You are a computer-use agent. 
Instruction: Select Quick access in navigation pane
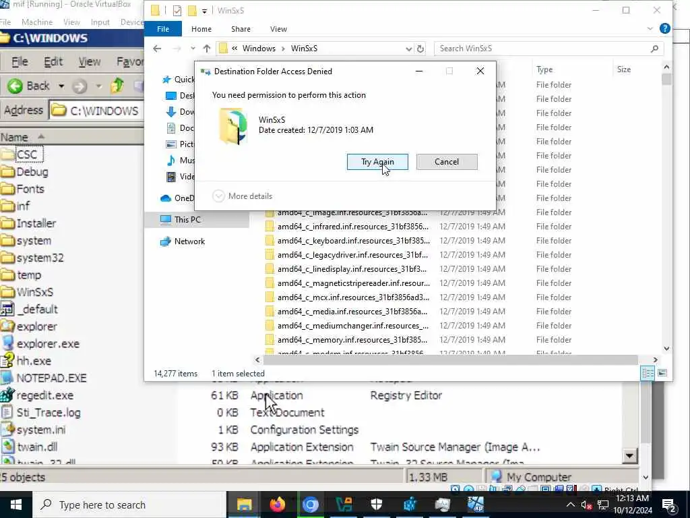click(x=178, y=80)
